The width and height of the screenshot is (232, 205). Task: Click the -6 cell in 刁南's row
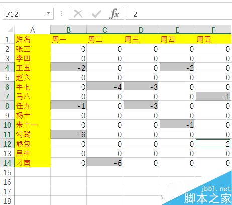point(104,163)
